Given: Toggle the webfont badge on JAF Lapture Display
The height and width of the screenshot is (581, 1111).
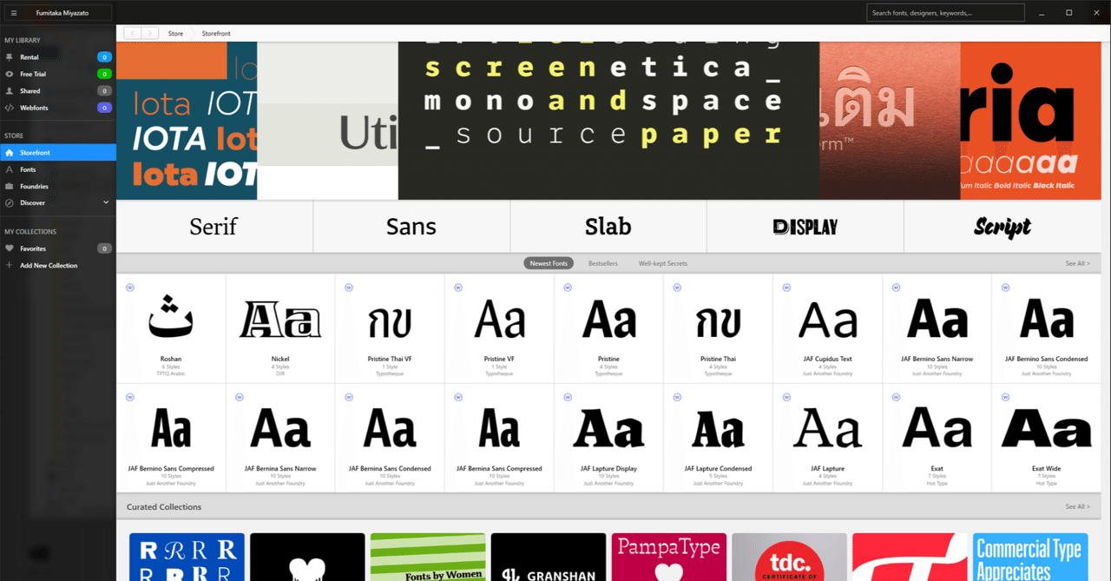Looking at the screenshot, I should tap(567, 397).
